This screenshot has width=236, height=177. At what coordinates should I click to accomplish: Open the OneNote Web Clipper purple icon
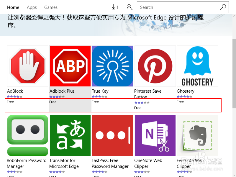pyautogui.click(x=155, y=135)
